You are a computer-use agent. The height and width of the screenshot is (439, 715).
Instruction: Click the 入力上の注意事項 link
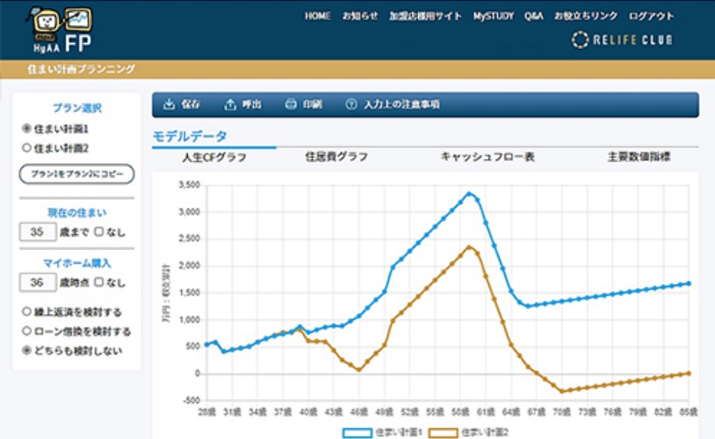402,105
